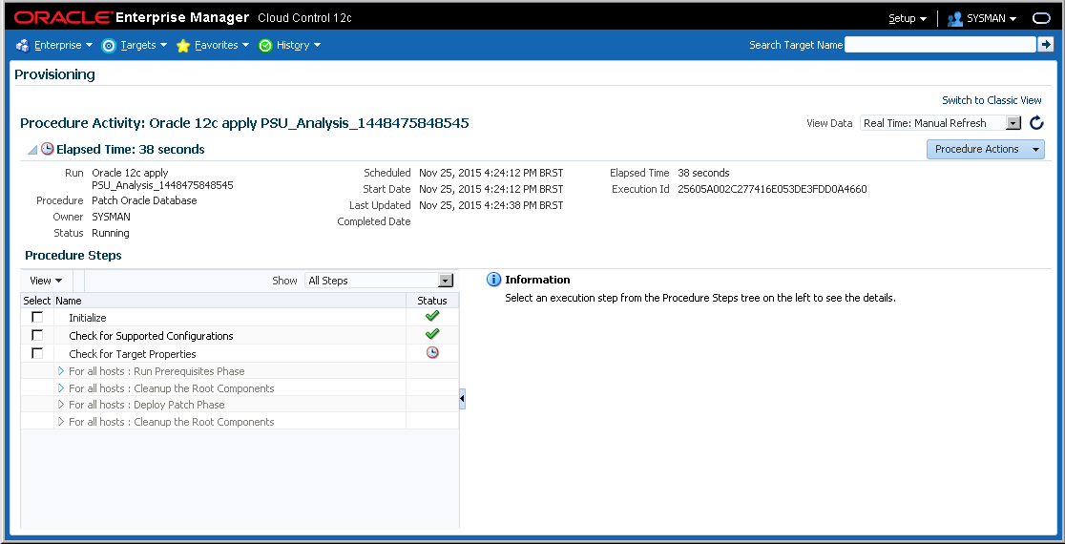Viewport: 1065px width, 544px height.
Task: Open the Procedure Actions dropdown arrow
Action: [x=1035, y=150]
